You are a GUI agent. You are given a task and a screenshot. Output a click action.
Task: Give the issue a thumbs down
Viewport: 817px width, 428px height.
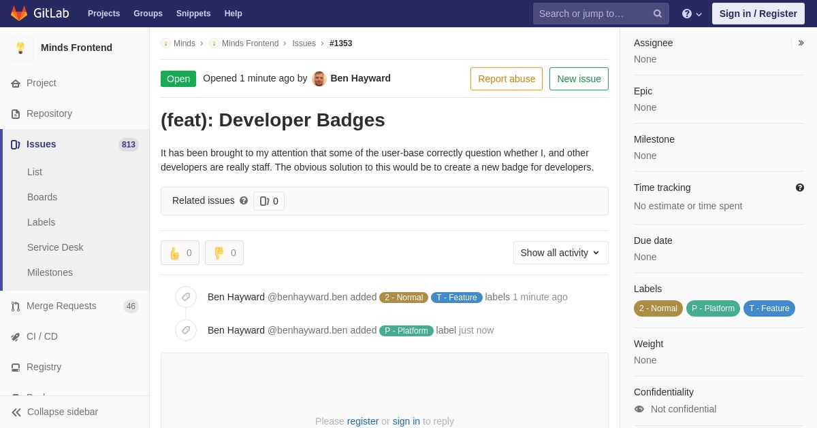[224, 253]
